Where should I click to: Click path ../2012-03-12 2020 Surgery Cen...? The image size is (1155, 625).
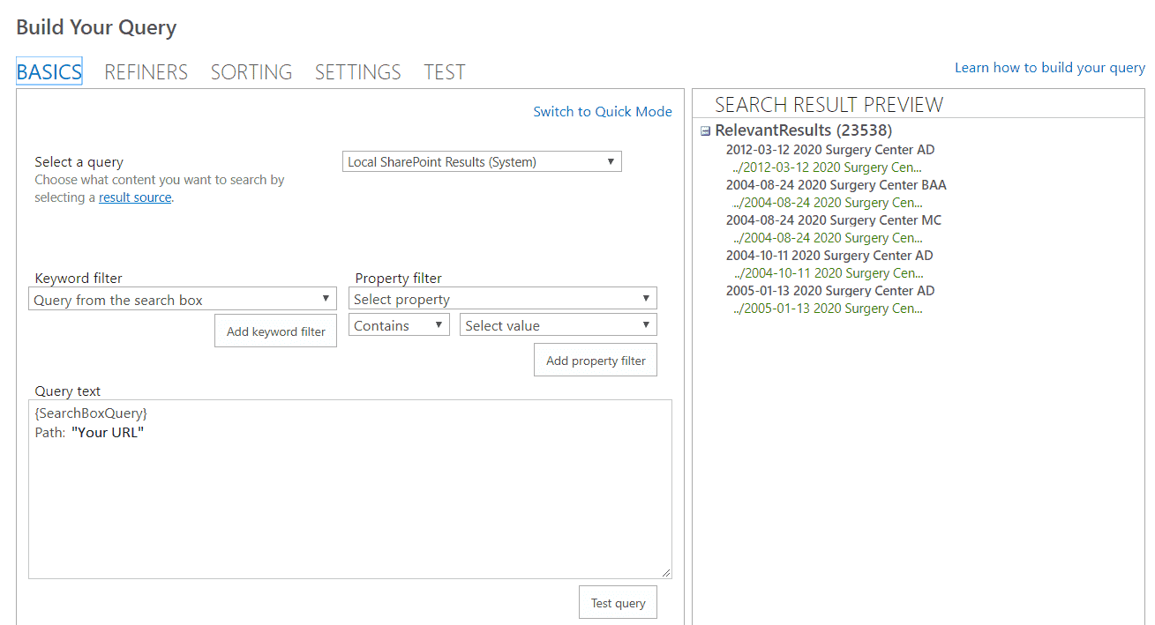(x=828, y=167)
